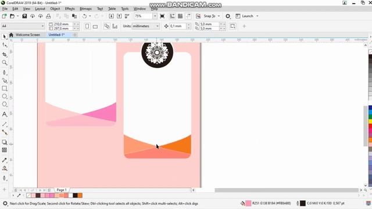Open the Object menu
The height and width of the screenshot is (209, 372).
55,9
